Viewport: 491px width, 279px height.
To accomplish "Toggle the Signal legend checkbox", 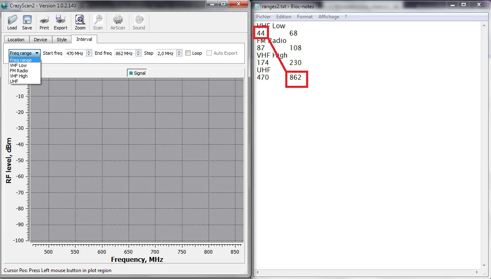I will coord(131,73).
